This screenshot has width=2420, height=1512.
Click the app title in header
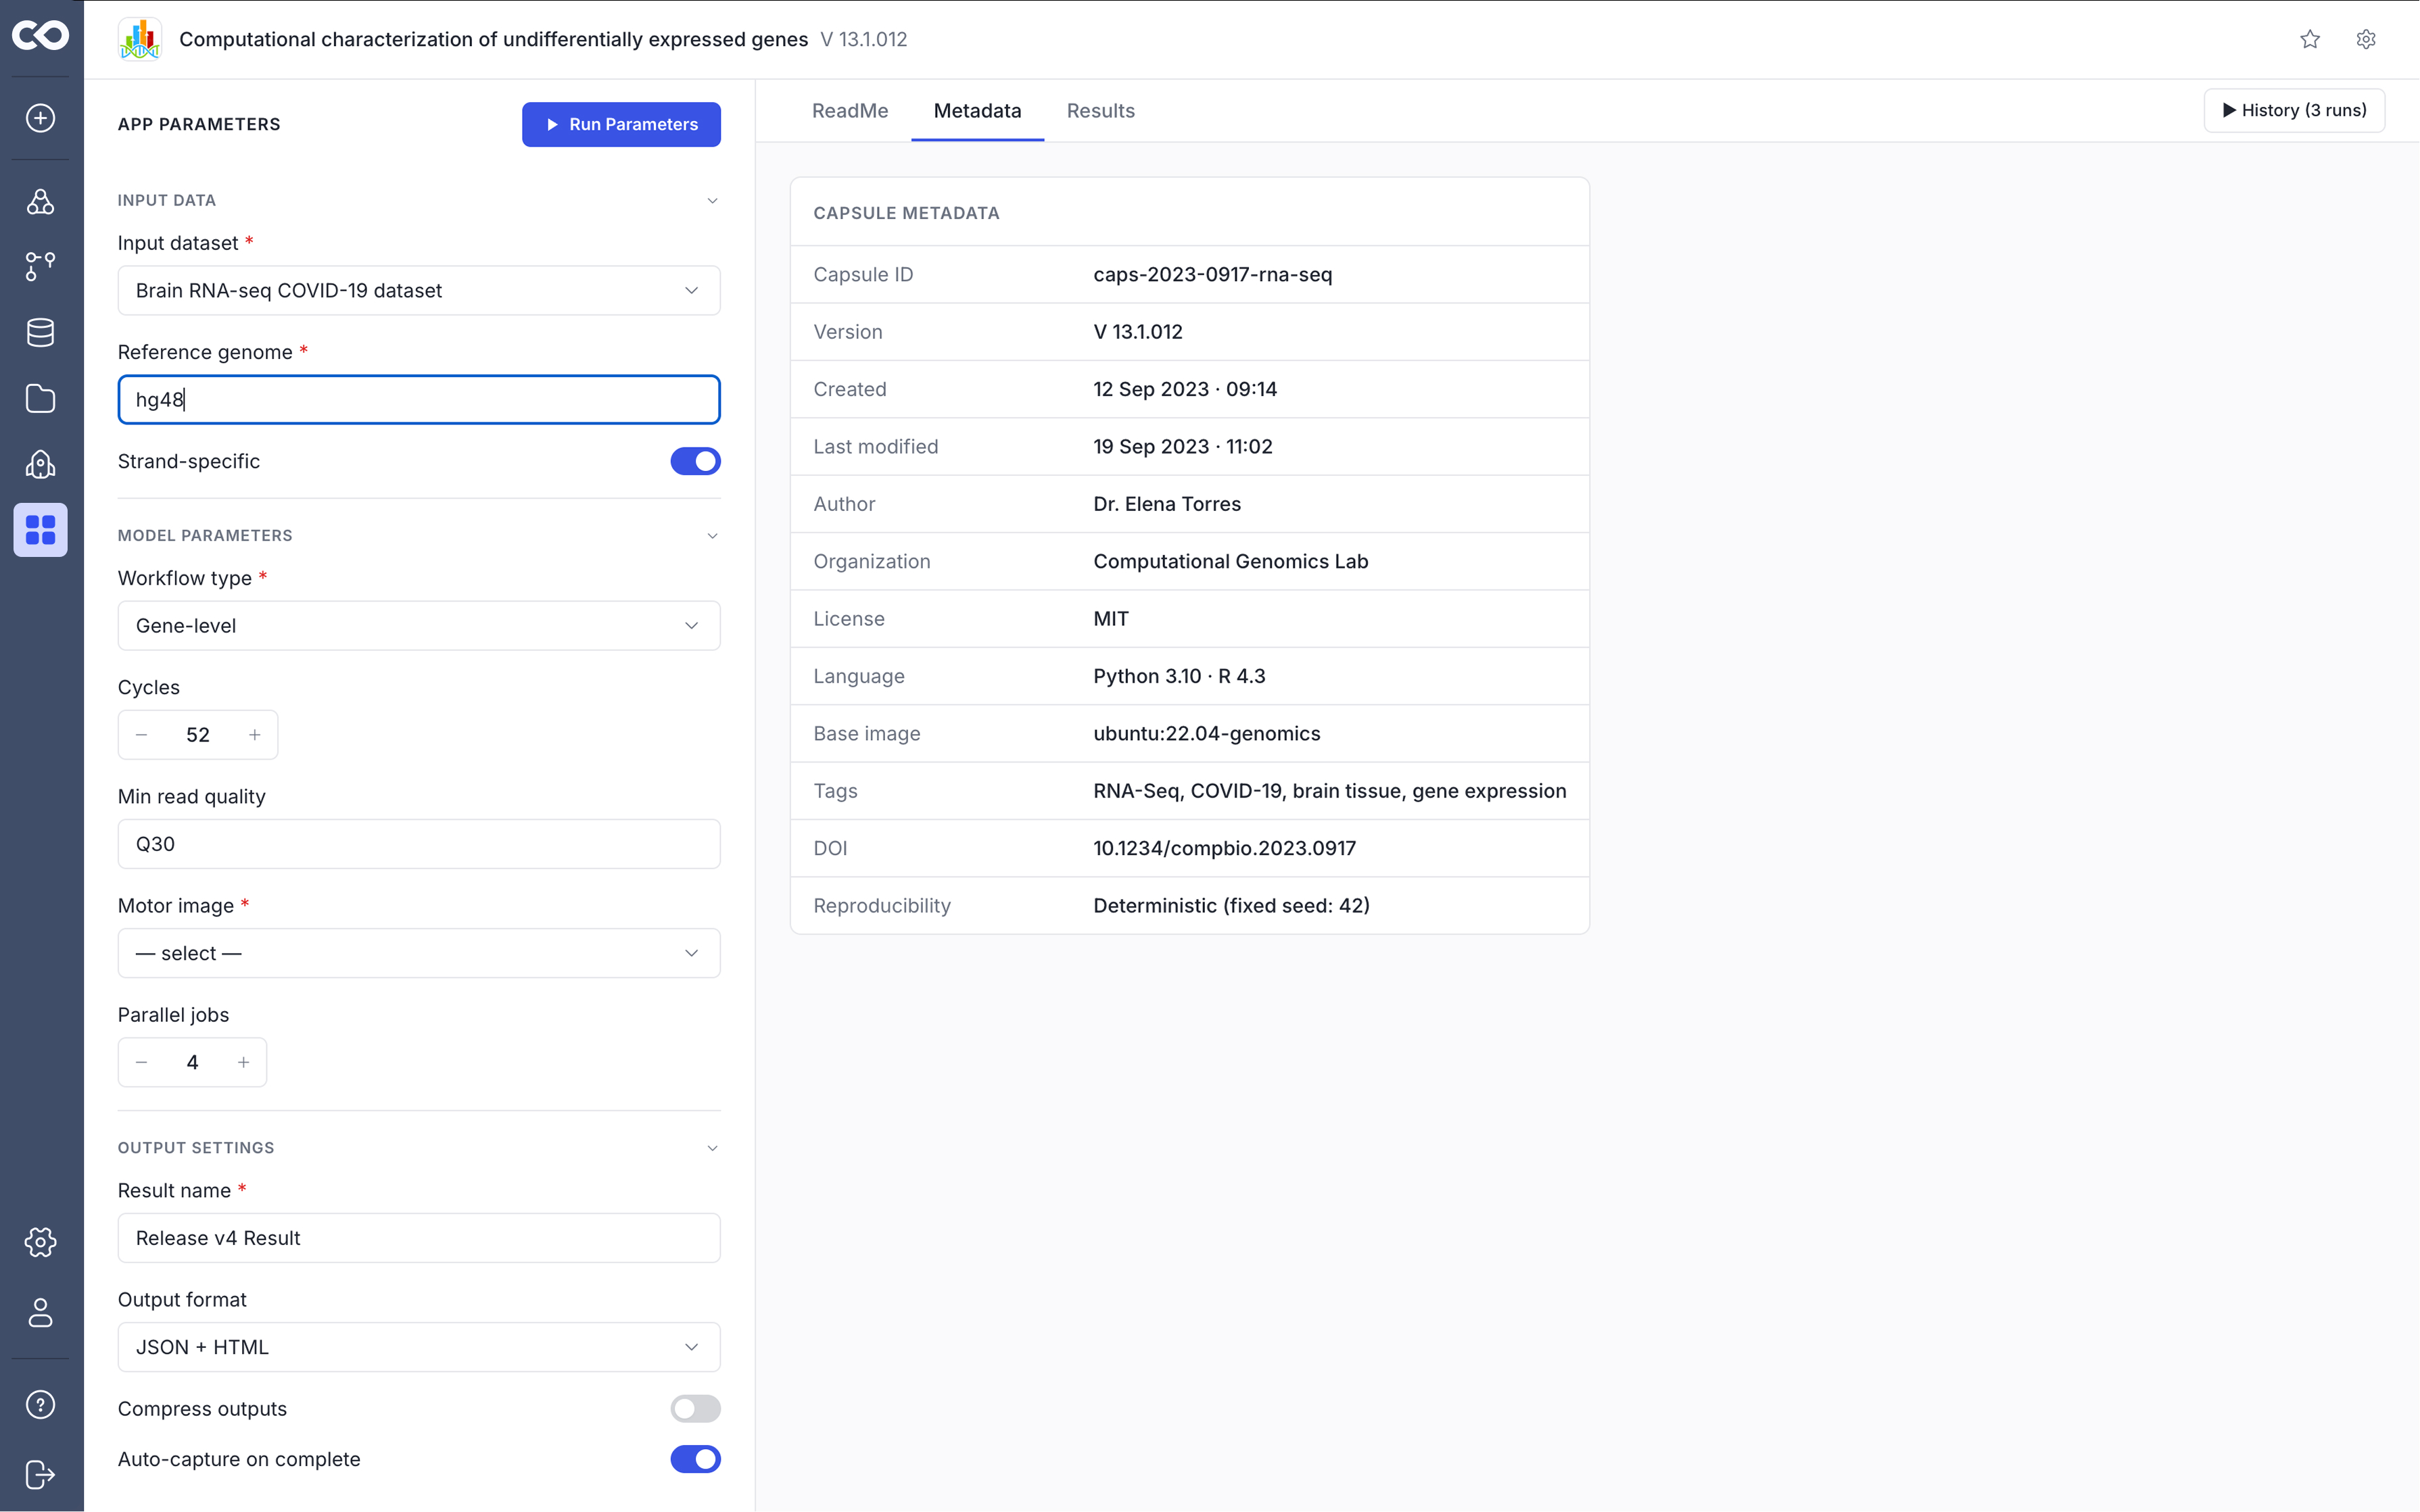tap(493, 39)
